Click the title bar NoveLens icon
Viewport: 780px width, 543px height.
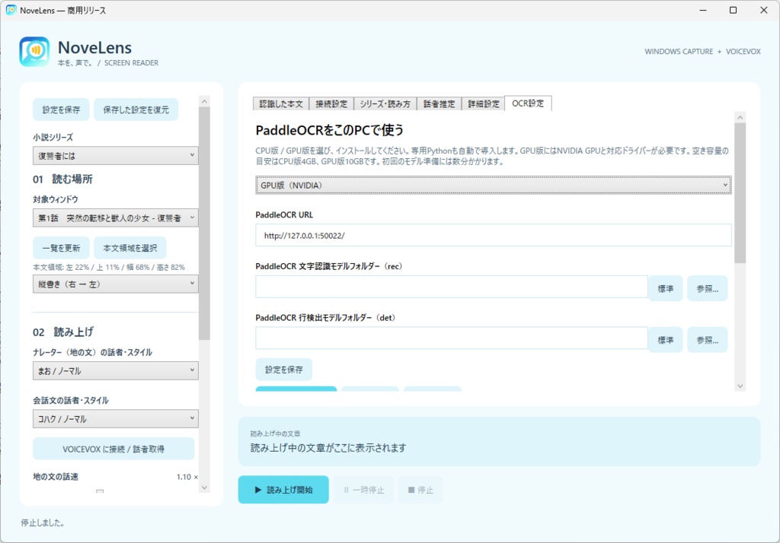click(11, 10)
